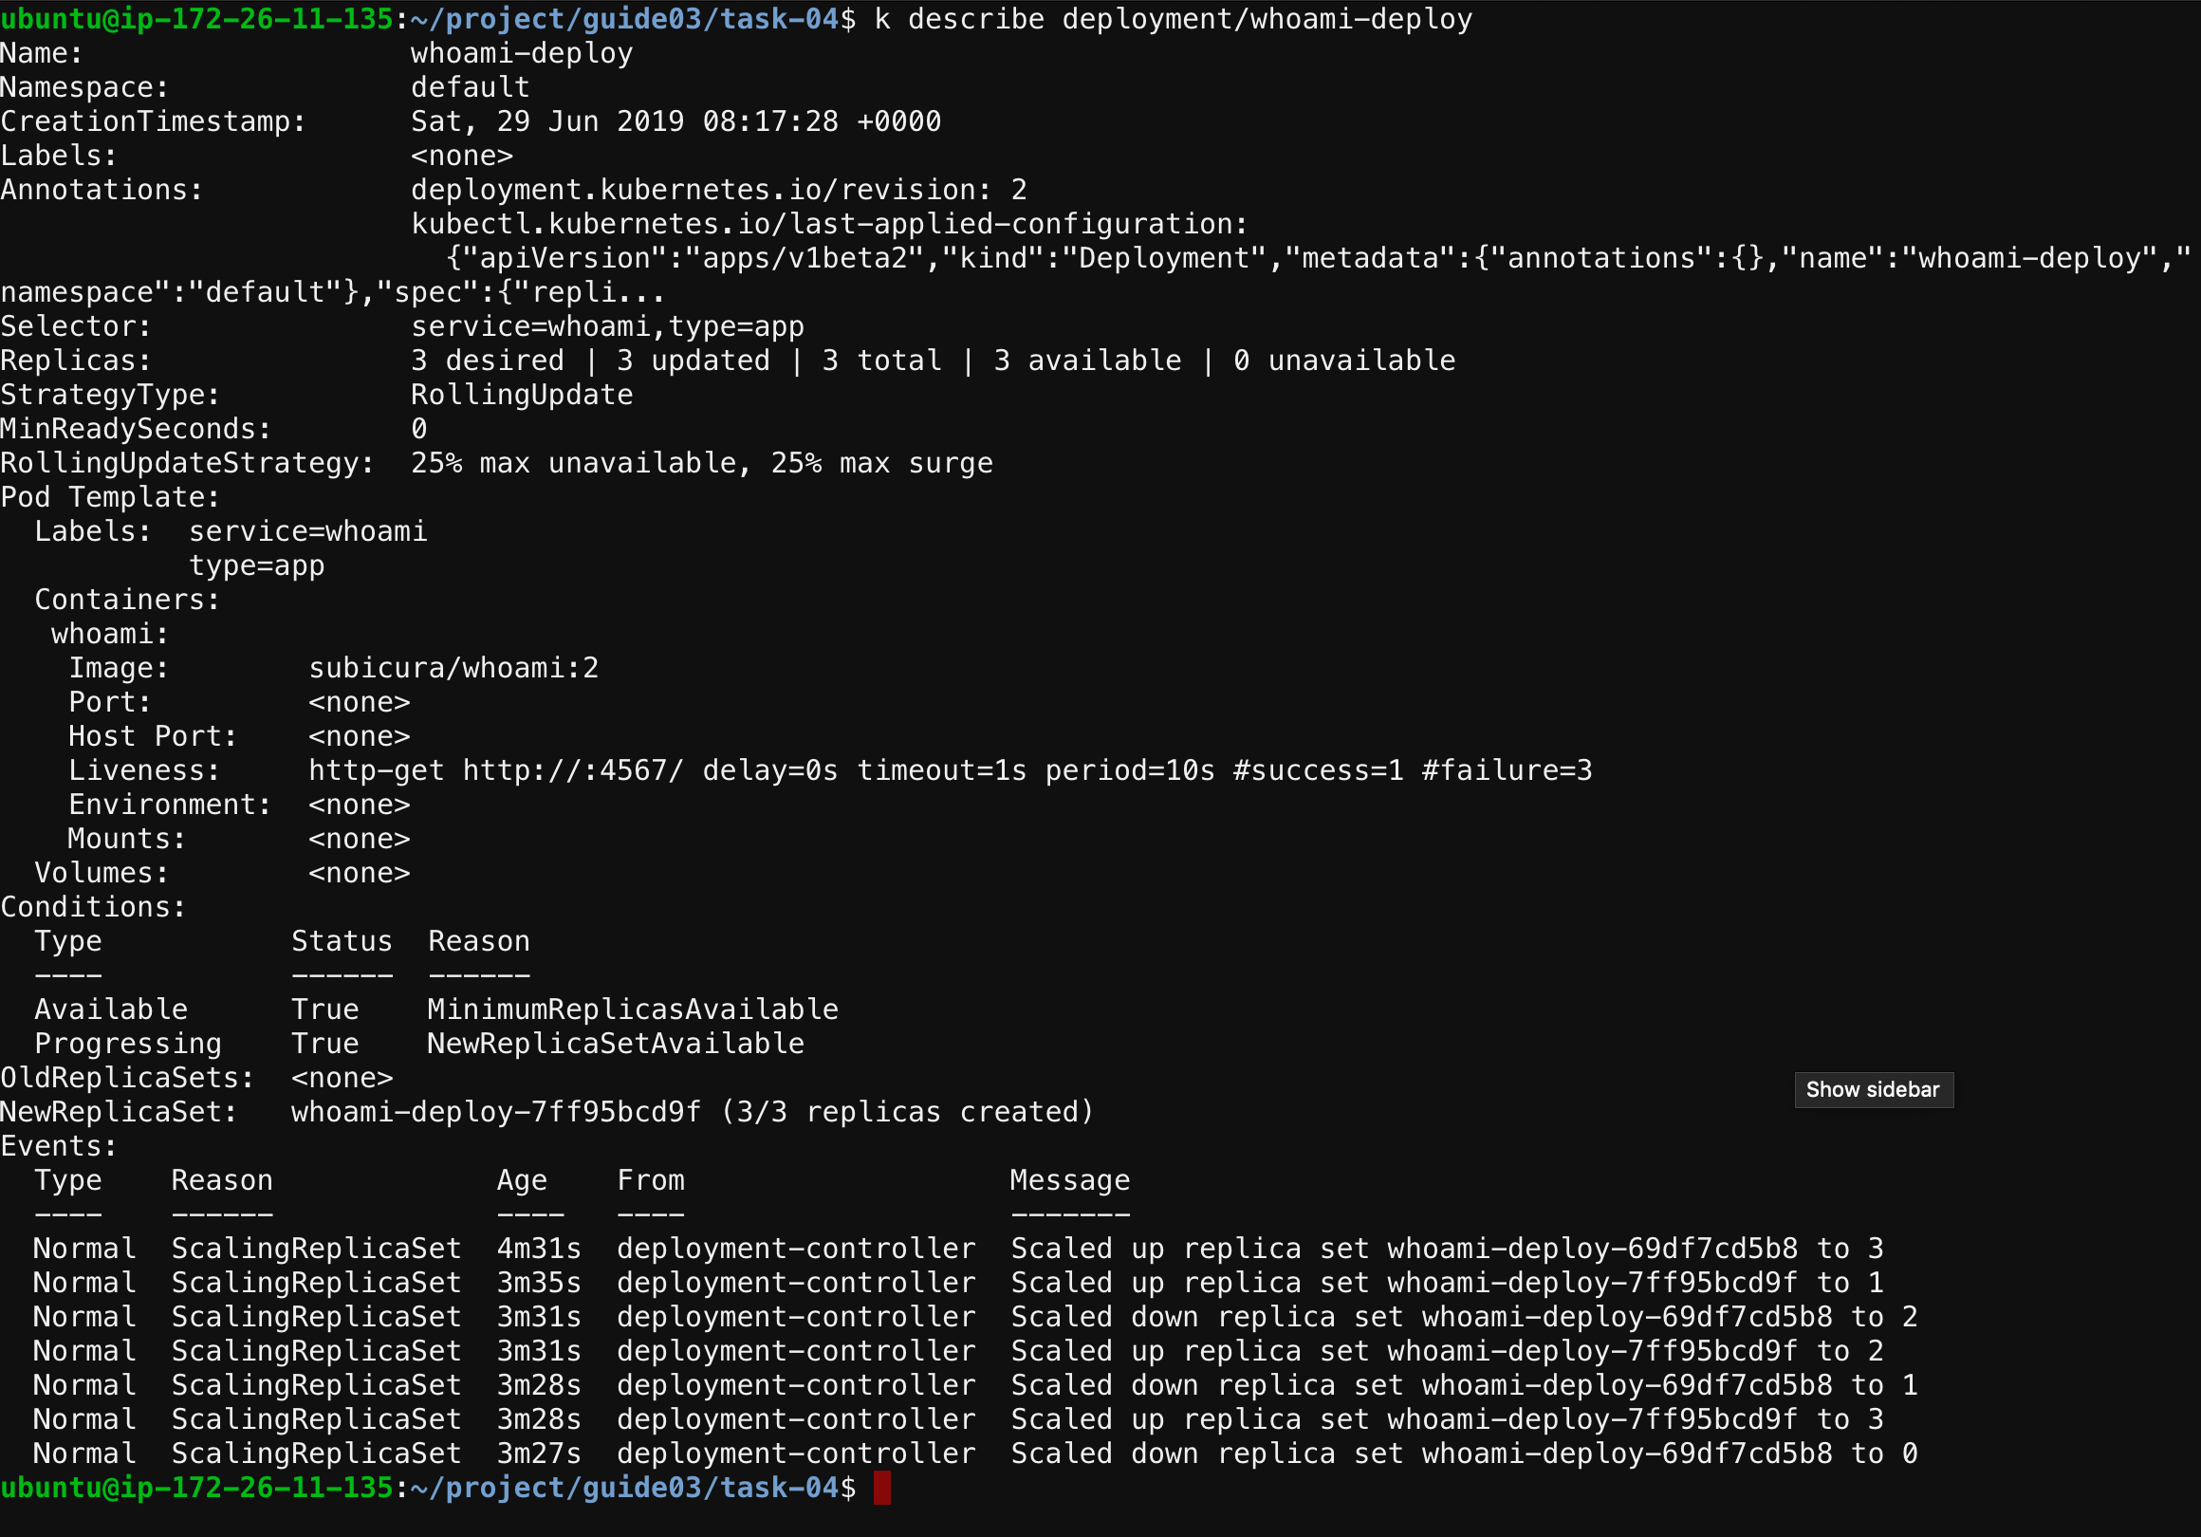The height and width of the screenshot is (1537, 2201).
Task: Click event age '4m31s'
Action: coord(539,1249)
